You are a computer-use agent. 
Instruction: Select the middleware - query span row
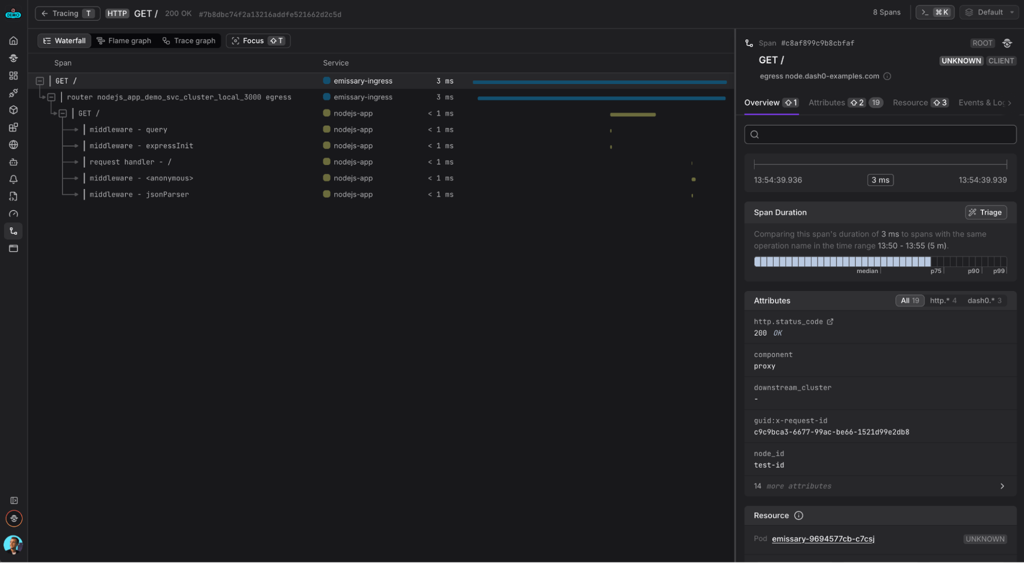[381, 130]
